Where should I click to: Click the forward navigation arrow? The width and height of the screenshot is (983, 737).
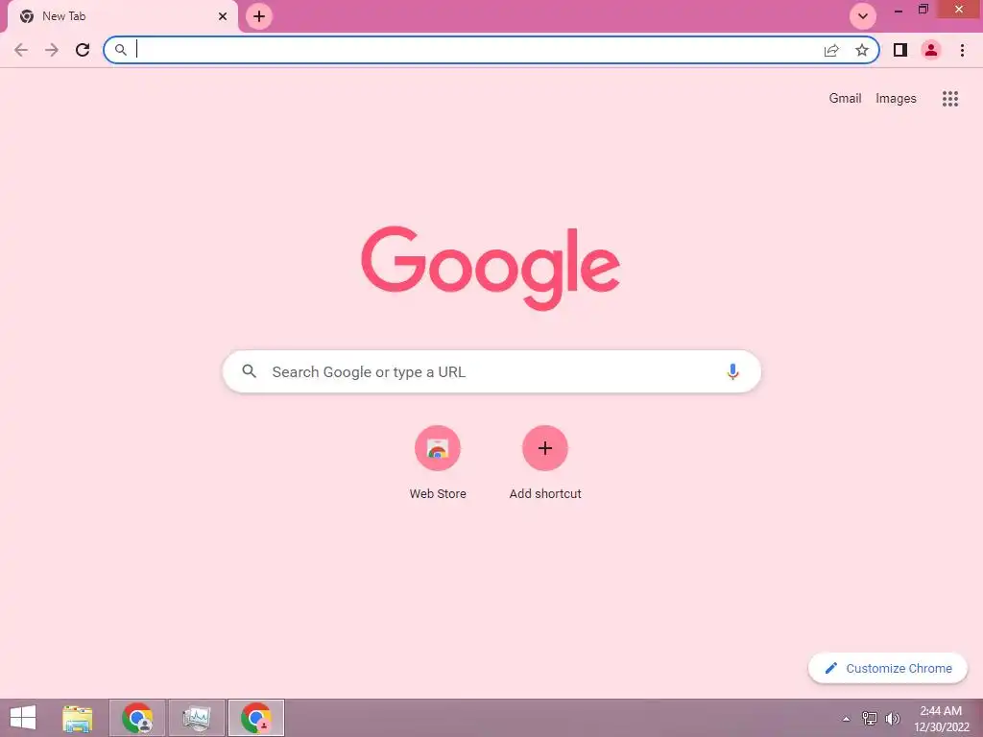tap(52, 50)
